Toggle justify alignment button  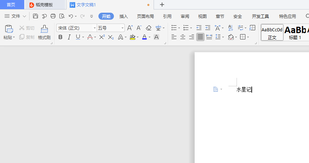coord(200,37)
